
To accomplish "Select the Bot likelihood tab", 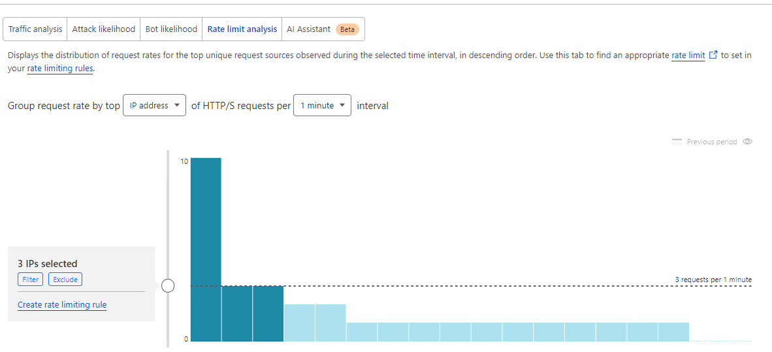I will click(171, 29).
